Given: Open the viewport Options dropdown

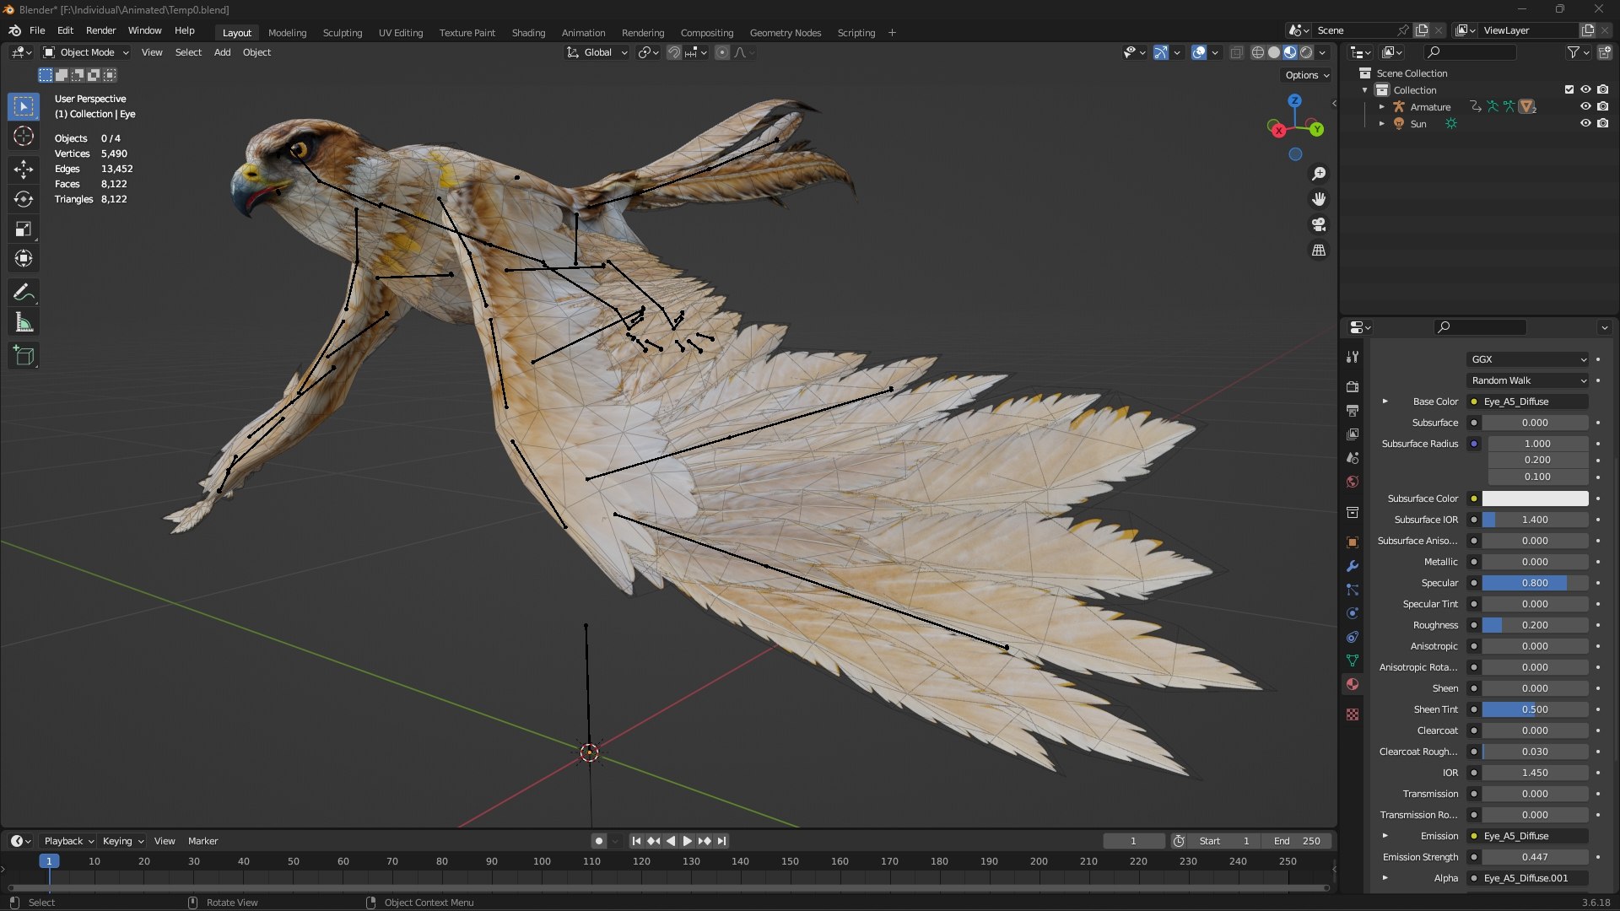Looking at the screenshot, I should 1306,75.
